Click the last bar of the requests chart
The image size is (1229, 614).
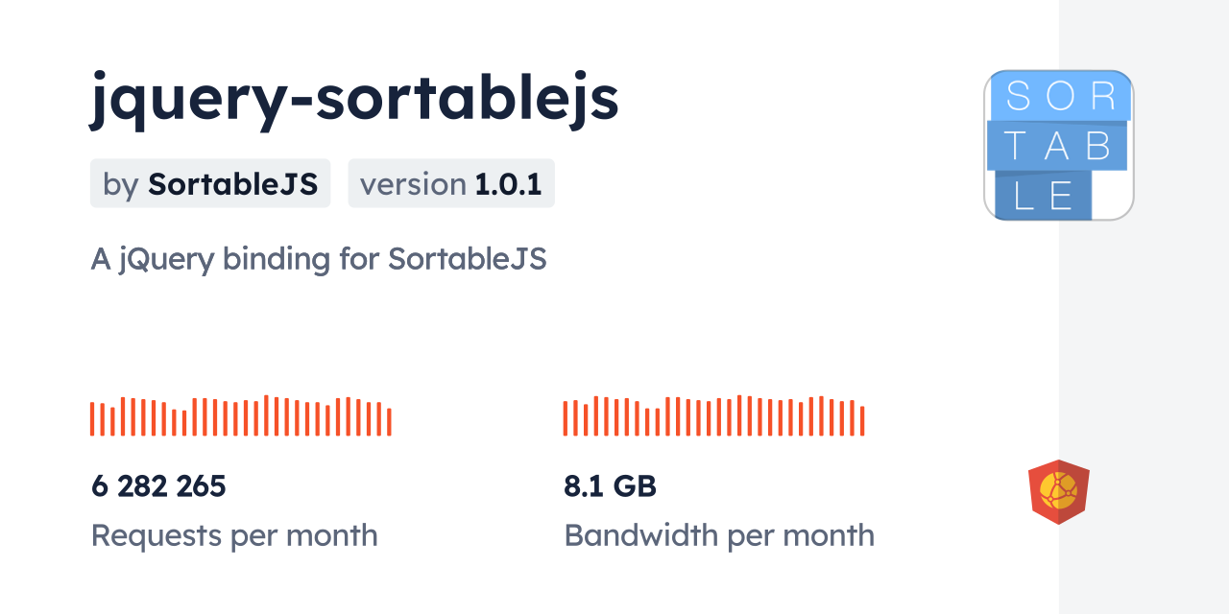click(x=389, y=422)
